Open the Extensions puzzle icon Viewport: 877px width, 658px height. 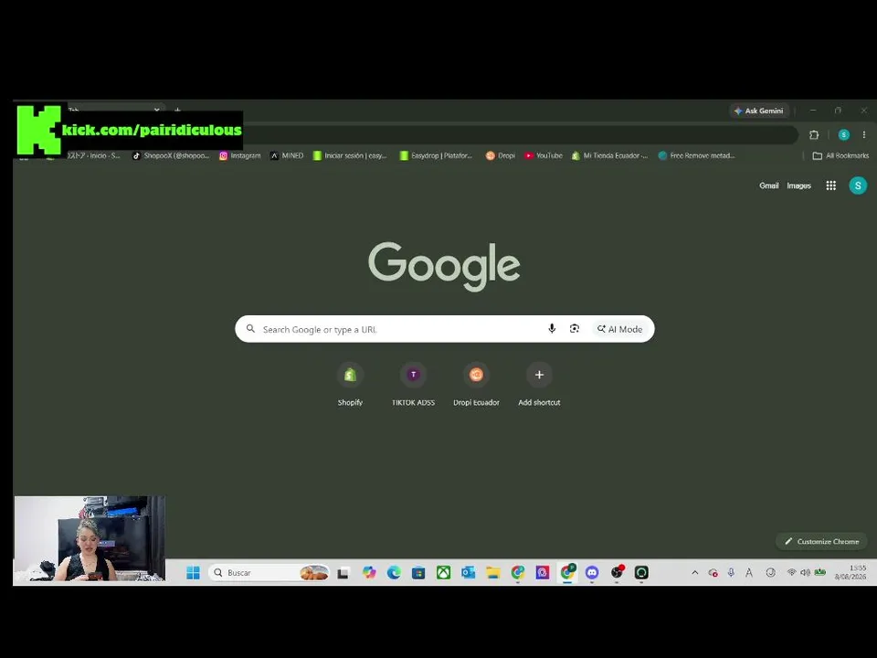pos(814,135)
